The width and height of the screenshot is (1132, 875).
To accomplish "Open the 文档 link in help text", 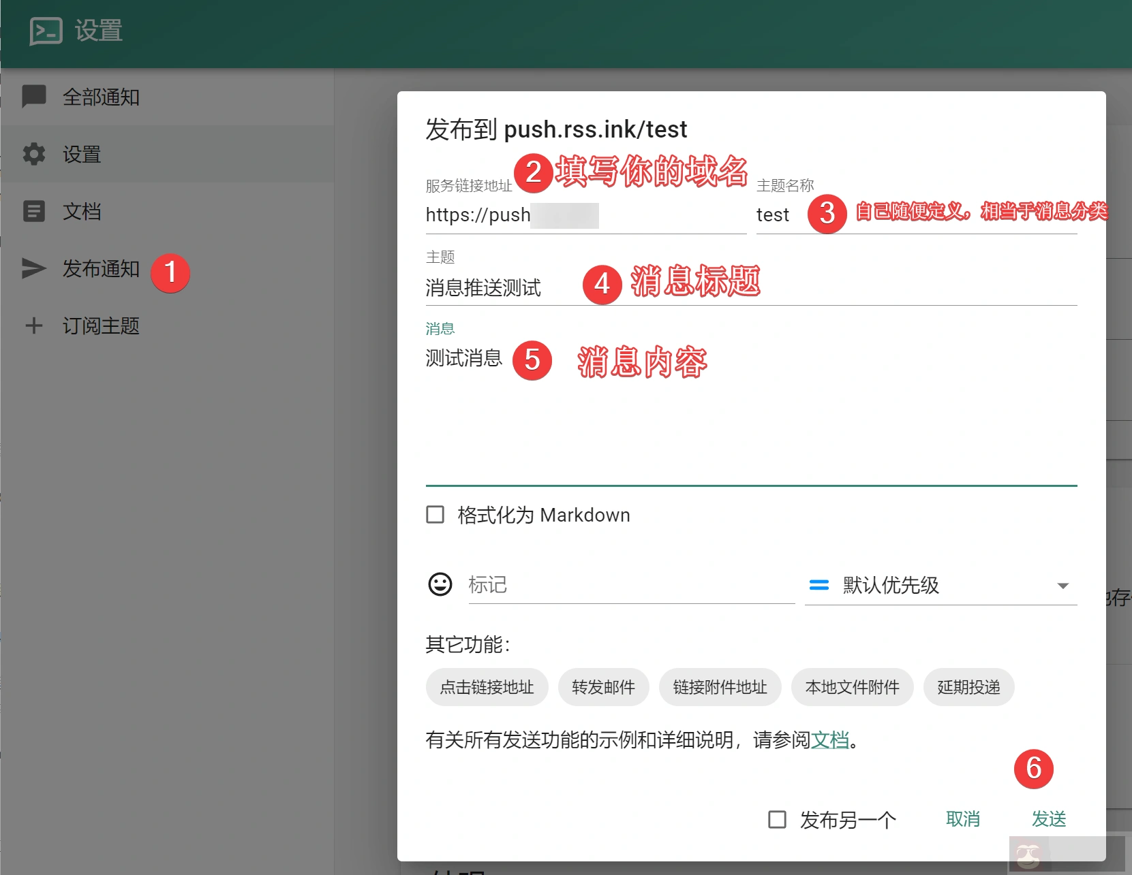I will click(x=829, y=739).
